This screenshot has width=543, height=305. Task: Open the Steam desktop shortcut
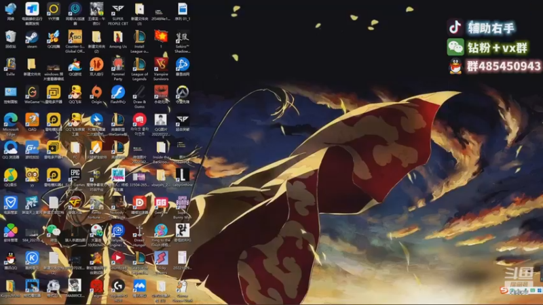pyautogui.click(x=32, y=37)
